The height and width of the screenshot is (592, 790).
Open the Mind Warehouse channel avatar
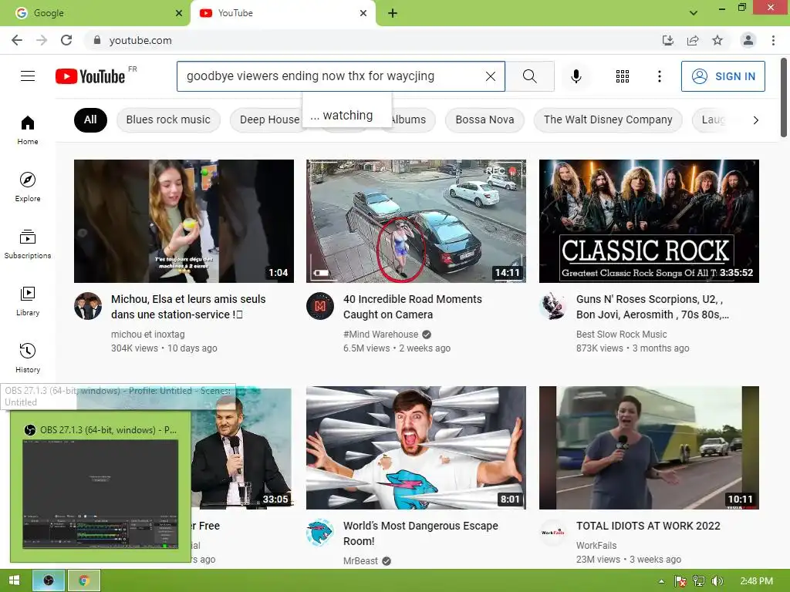[320, 305]
